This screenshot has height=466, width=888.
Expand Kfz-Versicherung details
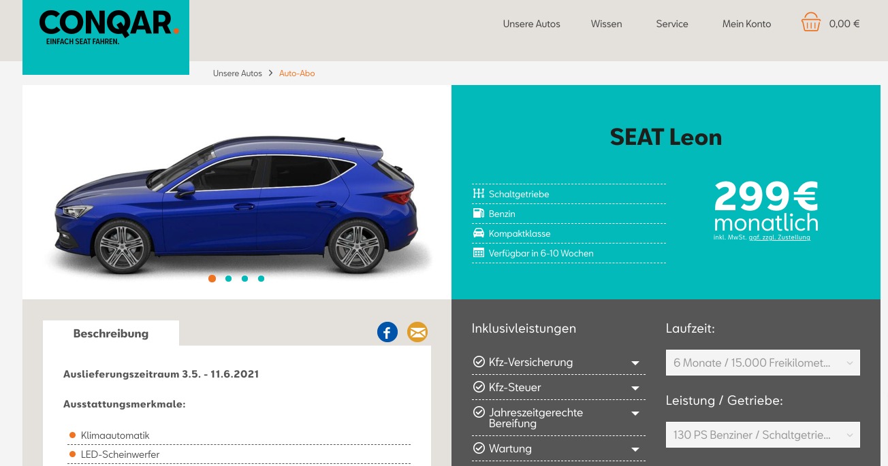(635, 363)
